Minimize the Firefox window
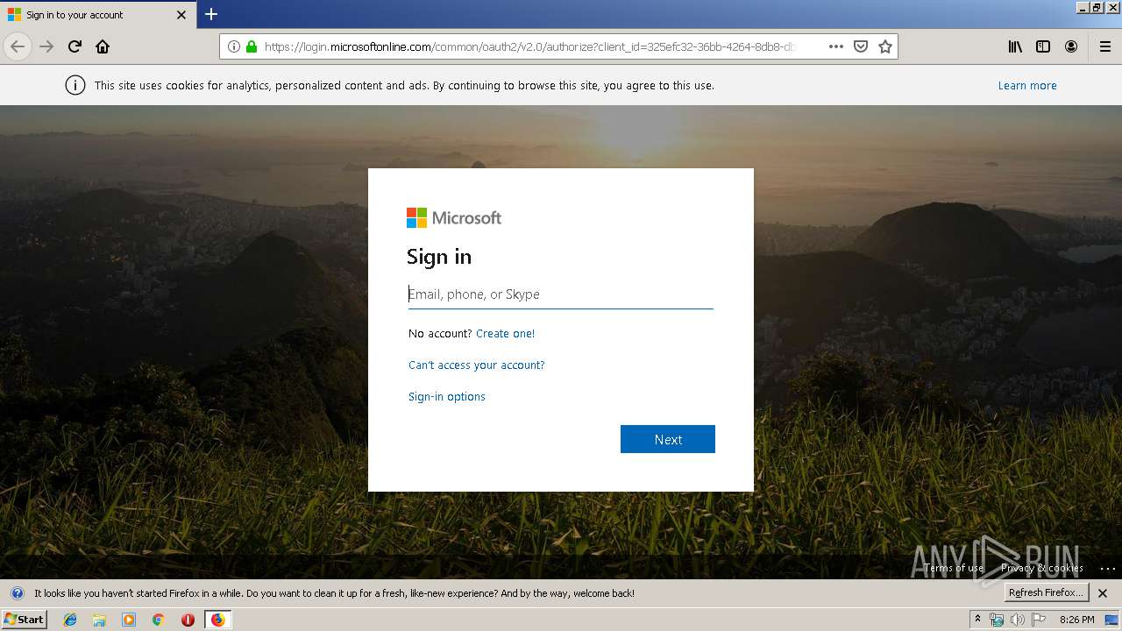Viewport: 1122px width, 631px height. 1083,7
